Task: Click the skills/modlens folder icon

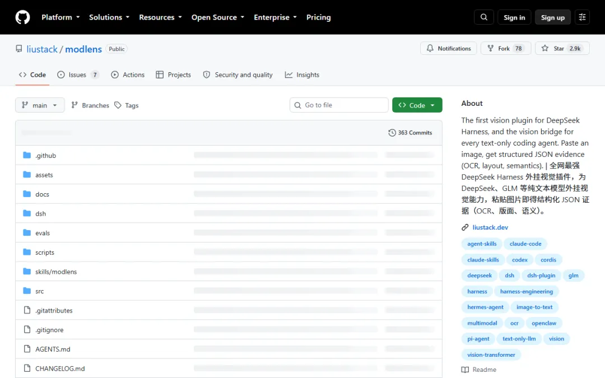Action: [x=27, y=271]
